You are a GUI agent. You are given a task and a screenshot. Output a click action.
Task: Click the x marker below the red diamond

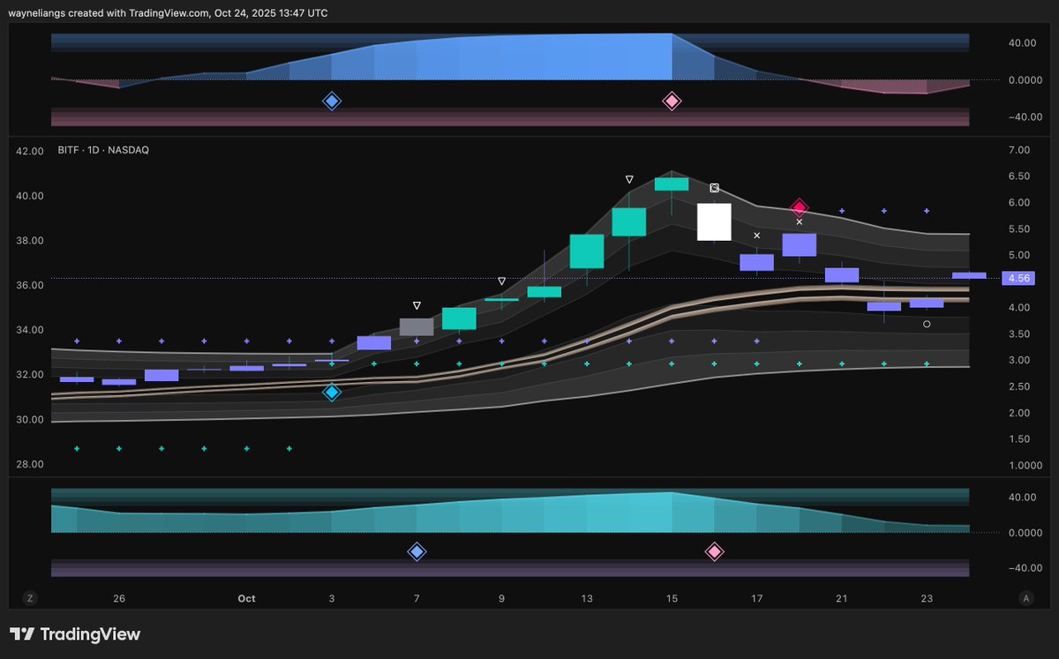tap(800, 221)
